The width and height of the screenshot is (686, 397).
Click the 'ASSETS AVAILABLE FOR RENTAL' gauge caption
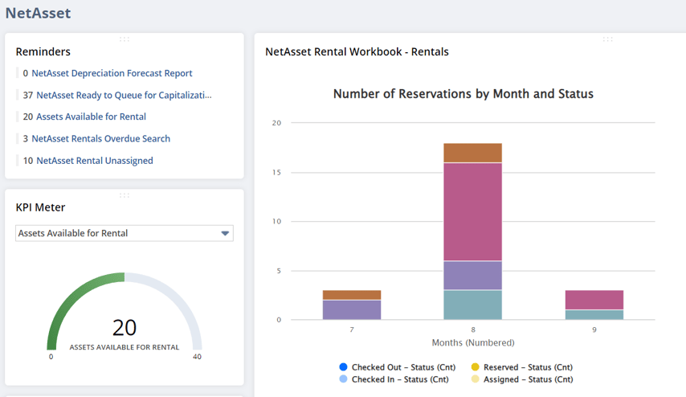point(125,347)
